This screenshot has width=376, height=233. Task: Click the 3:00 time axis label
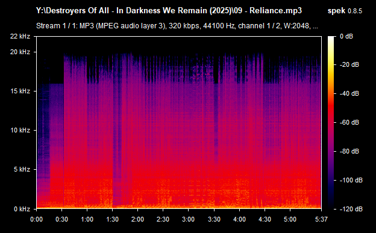pyautogui.click(x=188, y=219)
